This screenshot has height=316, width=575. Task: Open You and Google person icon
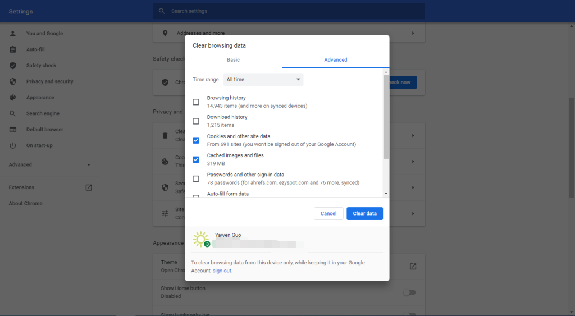coord(13,33)
